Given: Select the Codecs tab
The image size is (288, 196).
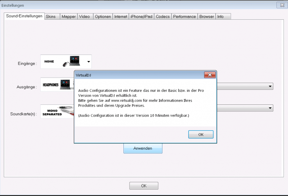Looking at the screenshot, I should (x=163, y=17).
